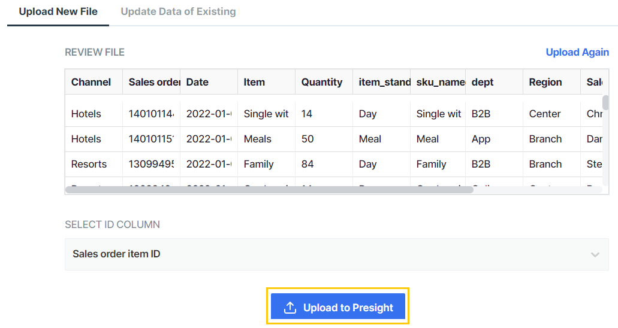Select the Center cell in Region column
Viewport: 618px width, 328px height.
point(545,114)
